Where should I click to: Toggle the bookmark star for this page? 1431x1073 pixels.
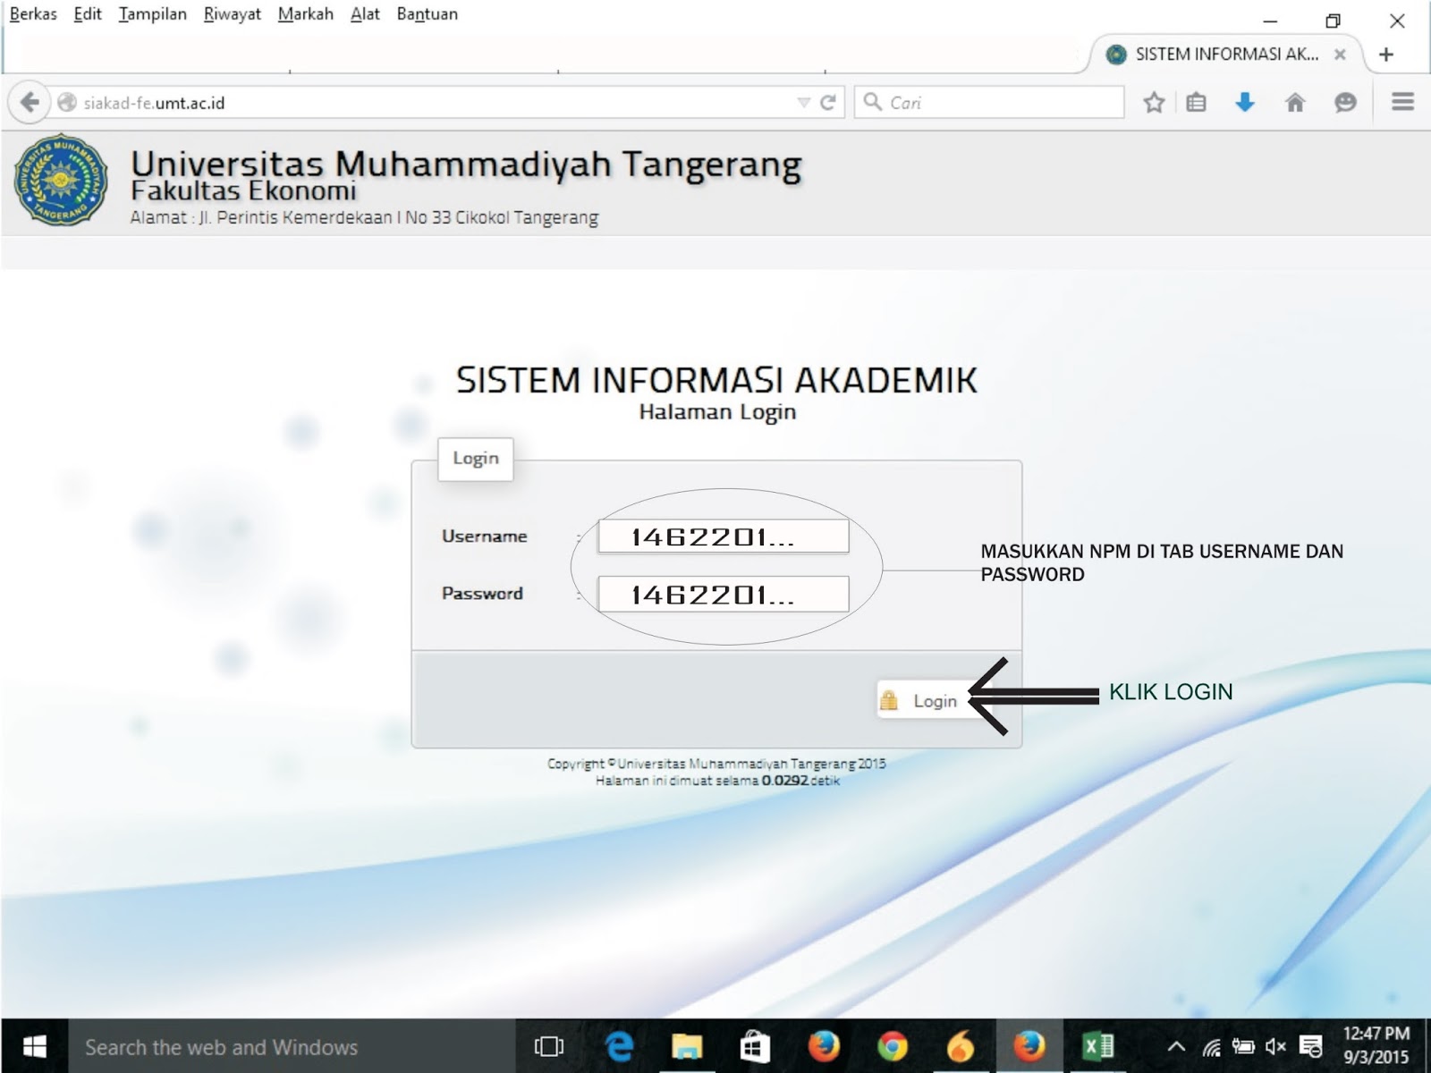1153,102
